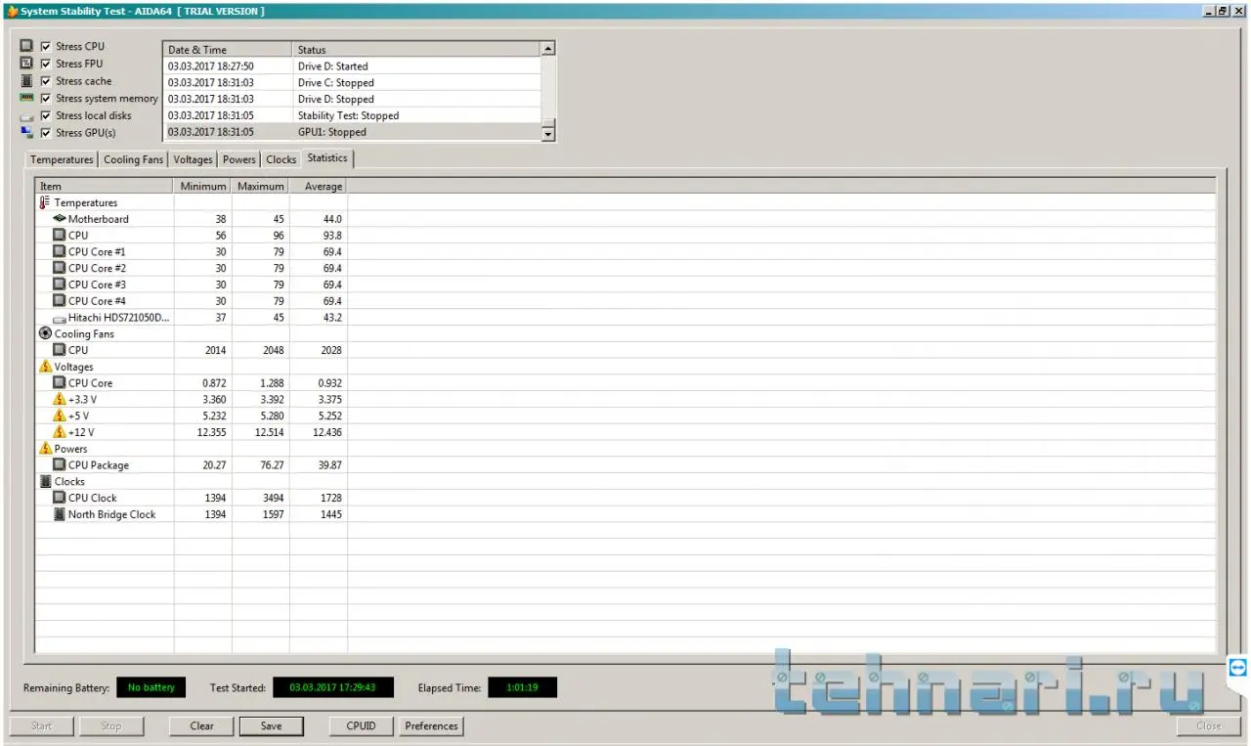
Task: Select the "Drive C: Stopped" log entry
Action: pyautogui.click(x=352, y=83)
